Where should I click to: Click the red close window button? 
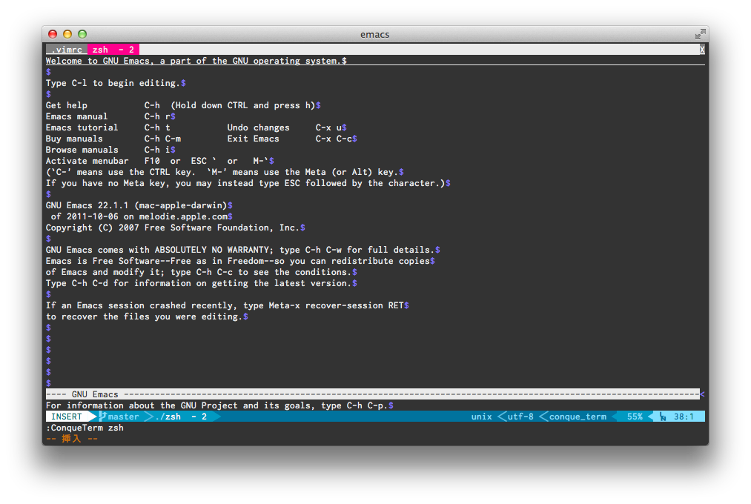tap(53, 34)
